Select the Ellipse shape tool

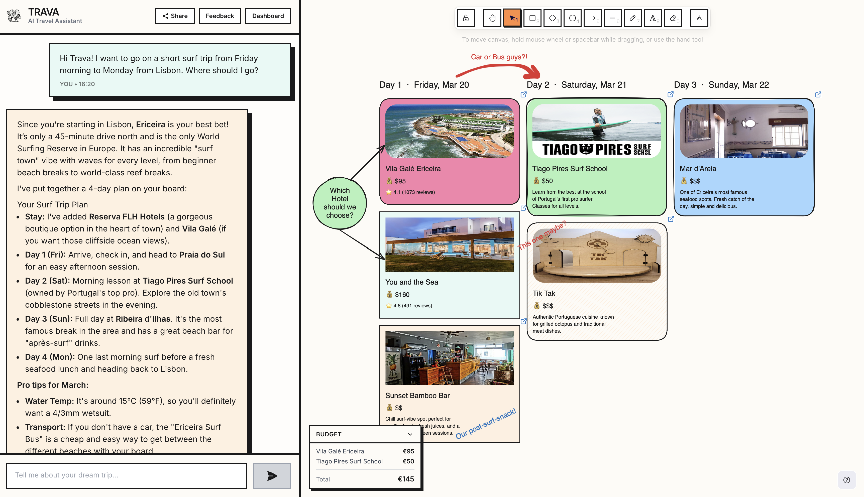pyautogui.click(x=573, y=18)
